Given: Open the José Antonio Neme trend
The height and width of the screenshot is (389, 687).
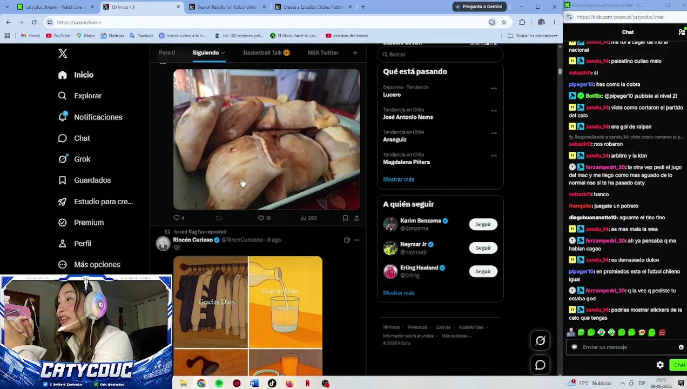Looking at the screenshot, I should point(408,117).
